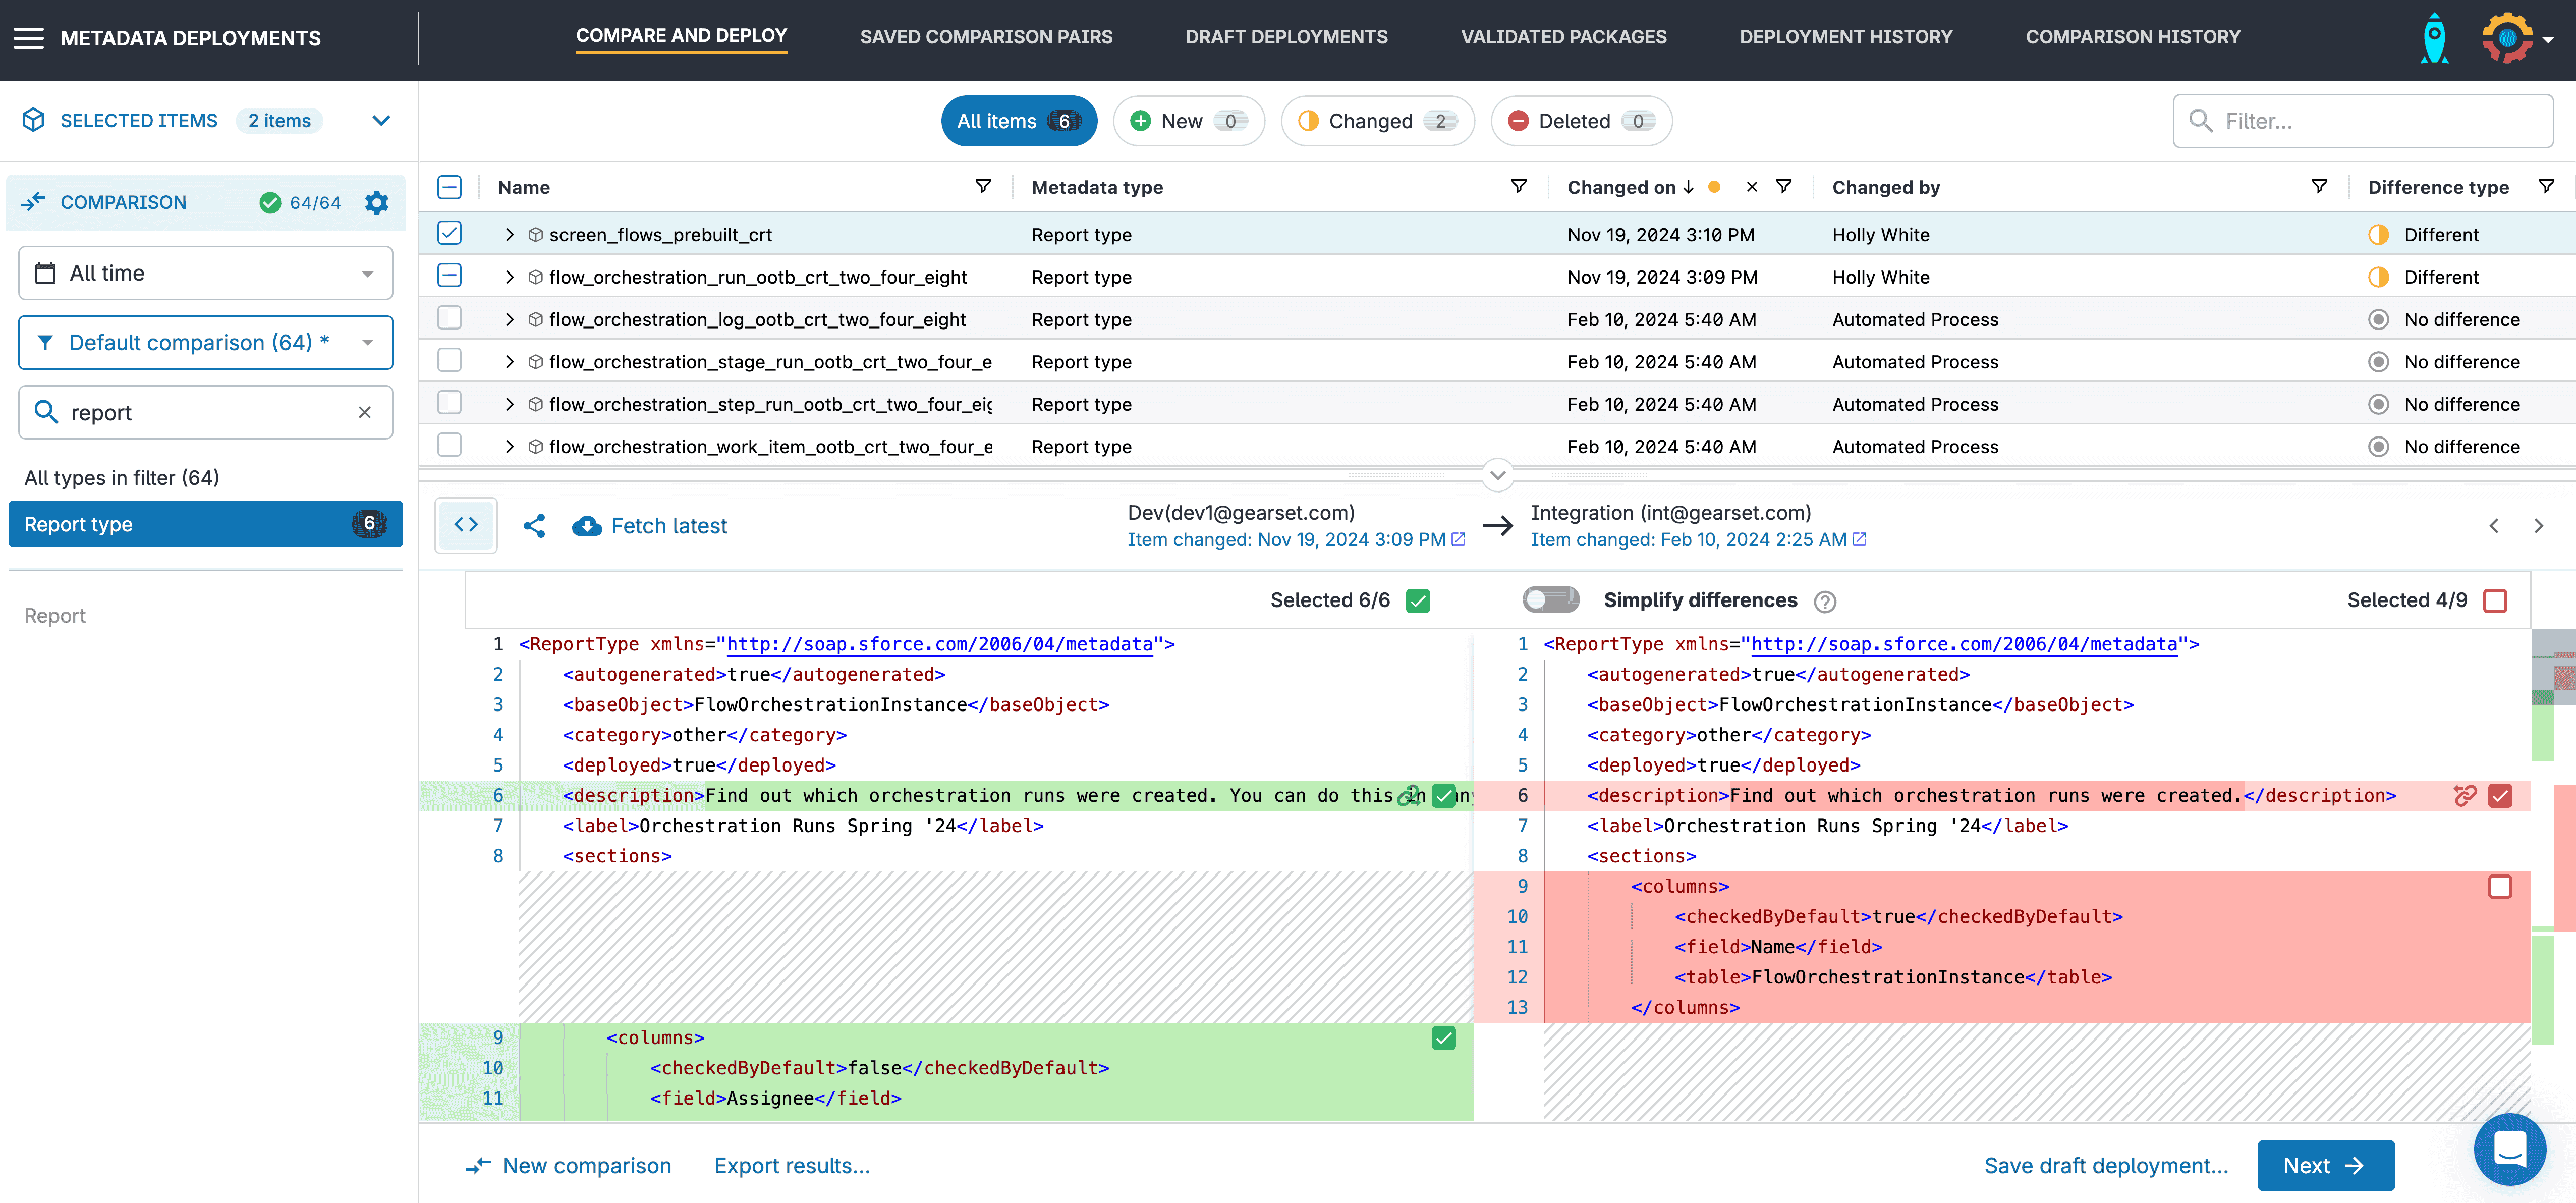
Task: Go to next difference arrow
Action: pyautogui.click(x=2538, y=526)
